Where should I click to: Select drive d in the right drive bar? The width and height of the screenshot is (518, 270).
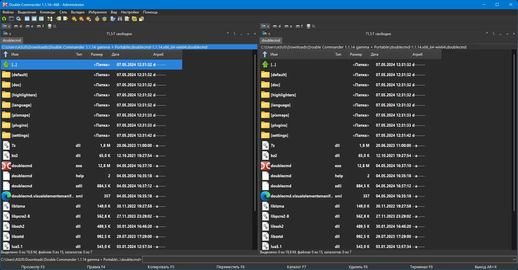coord(277,26)
